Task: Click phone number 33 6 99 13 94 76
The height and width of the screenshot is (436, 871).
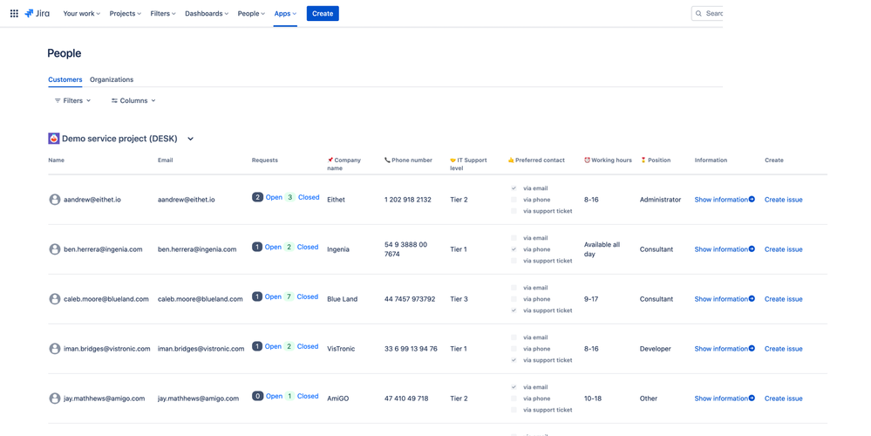Action: 411,349
